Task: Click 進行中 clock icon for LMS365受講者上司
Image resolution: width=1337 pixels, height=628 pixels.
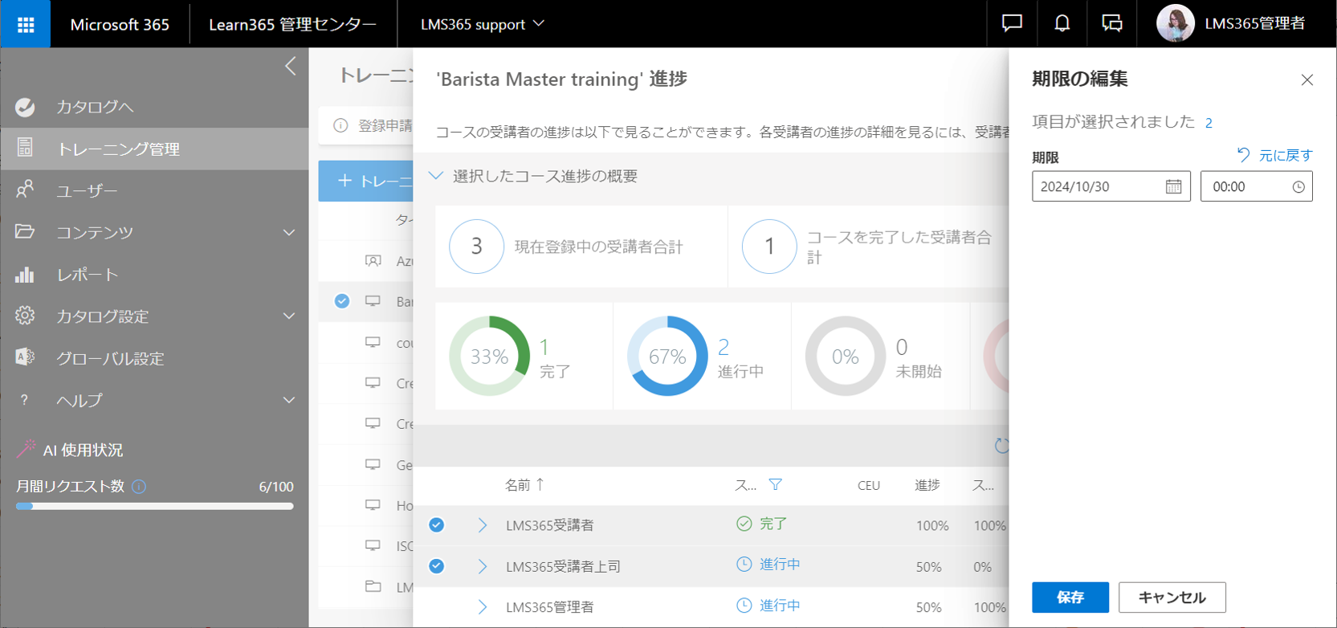Action: click(744, 565)
